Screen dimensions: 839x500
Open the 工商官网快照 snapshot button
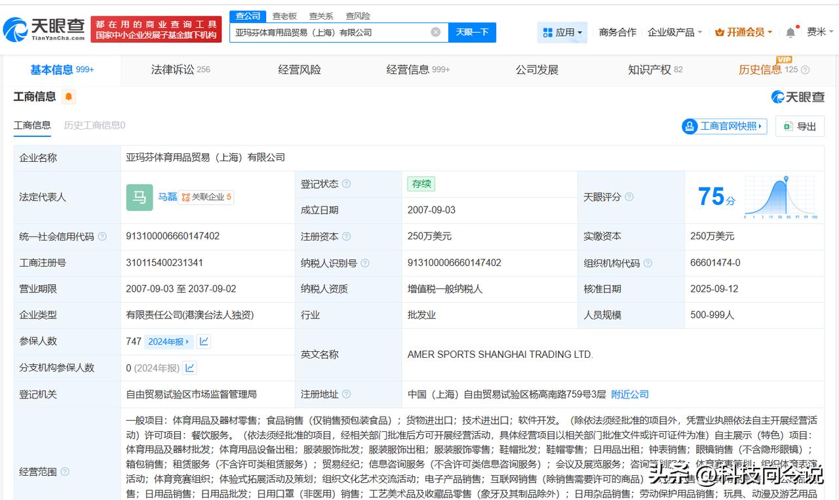pos(724,126)
